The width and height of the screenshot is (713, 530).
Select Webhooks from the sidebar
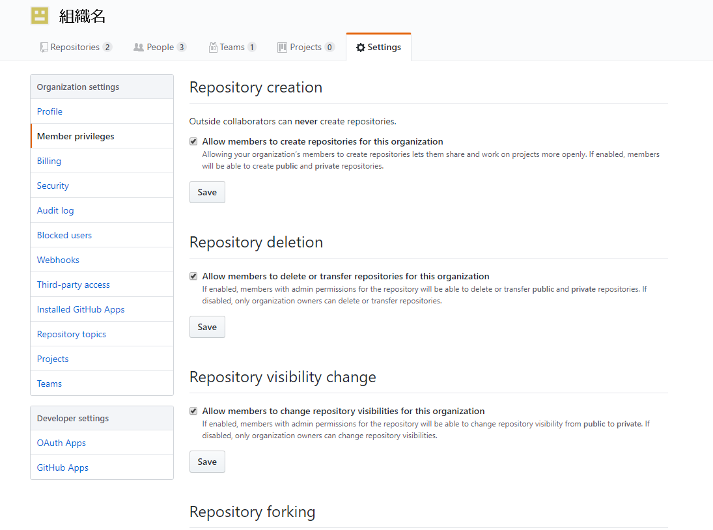pos(58,260)
